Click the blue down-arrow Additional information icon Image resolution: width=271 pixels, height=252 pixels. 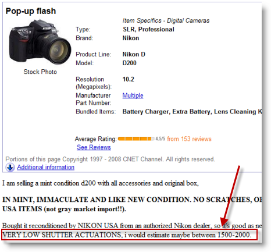(x=10, y=168)
